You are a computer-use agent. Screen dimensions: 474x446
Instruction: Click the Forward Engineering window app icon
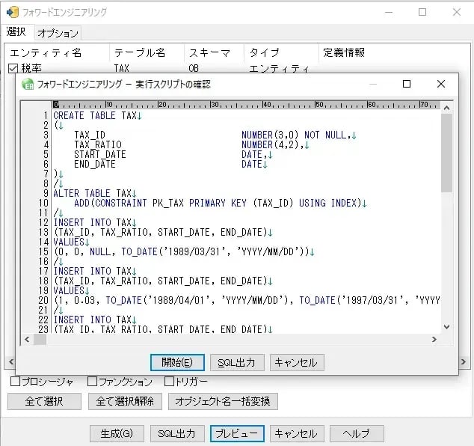[12, 12]
